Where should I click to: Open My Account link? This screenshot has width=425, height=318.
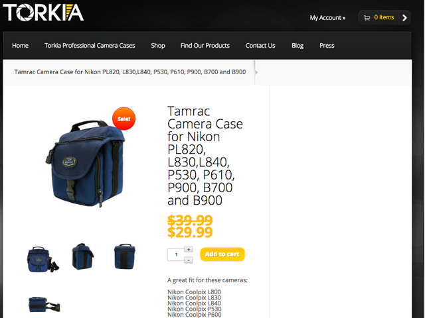(327, 18)
